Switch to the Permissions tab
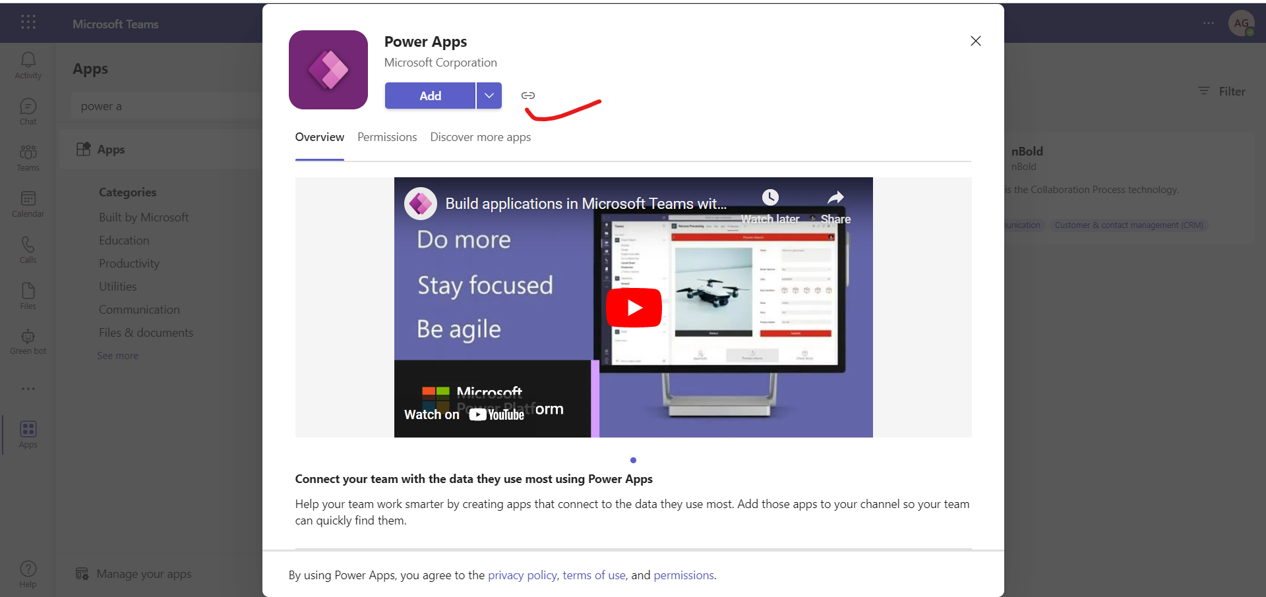Viewport: 1266px width, 597px height. [386, 137]
